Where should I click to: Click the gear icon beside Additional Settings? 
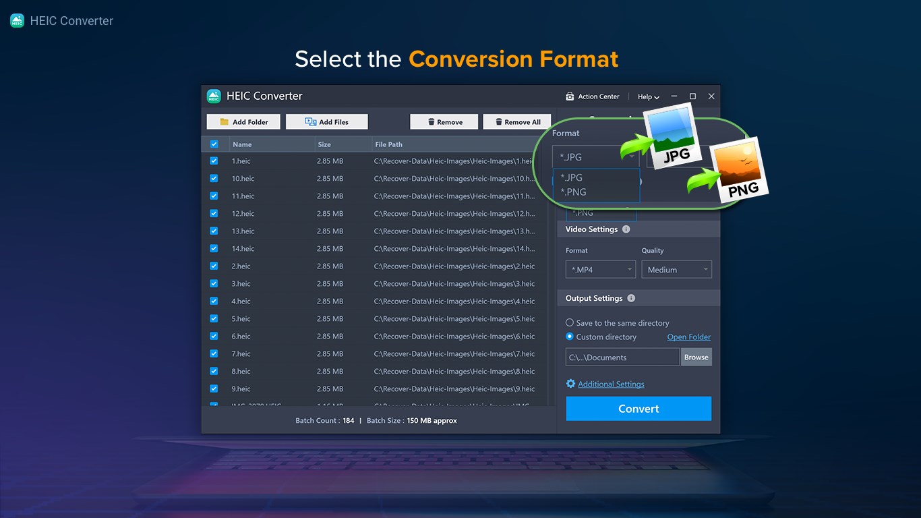(570, 384)
